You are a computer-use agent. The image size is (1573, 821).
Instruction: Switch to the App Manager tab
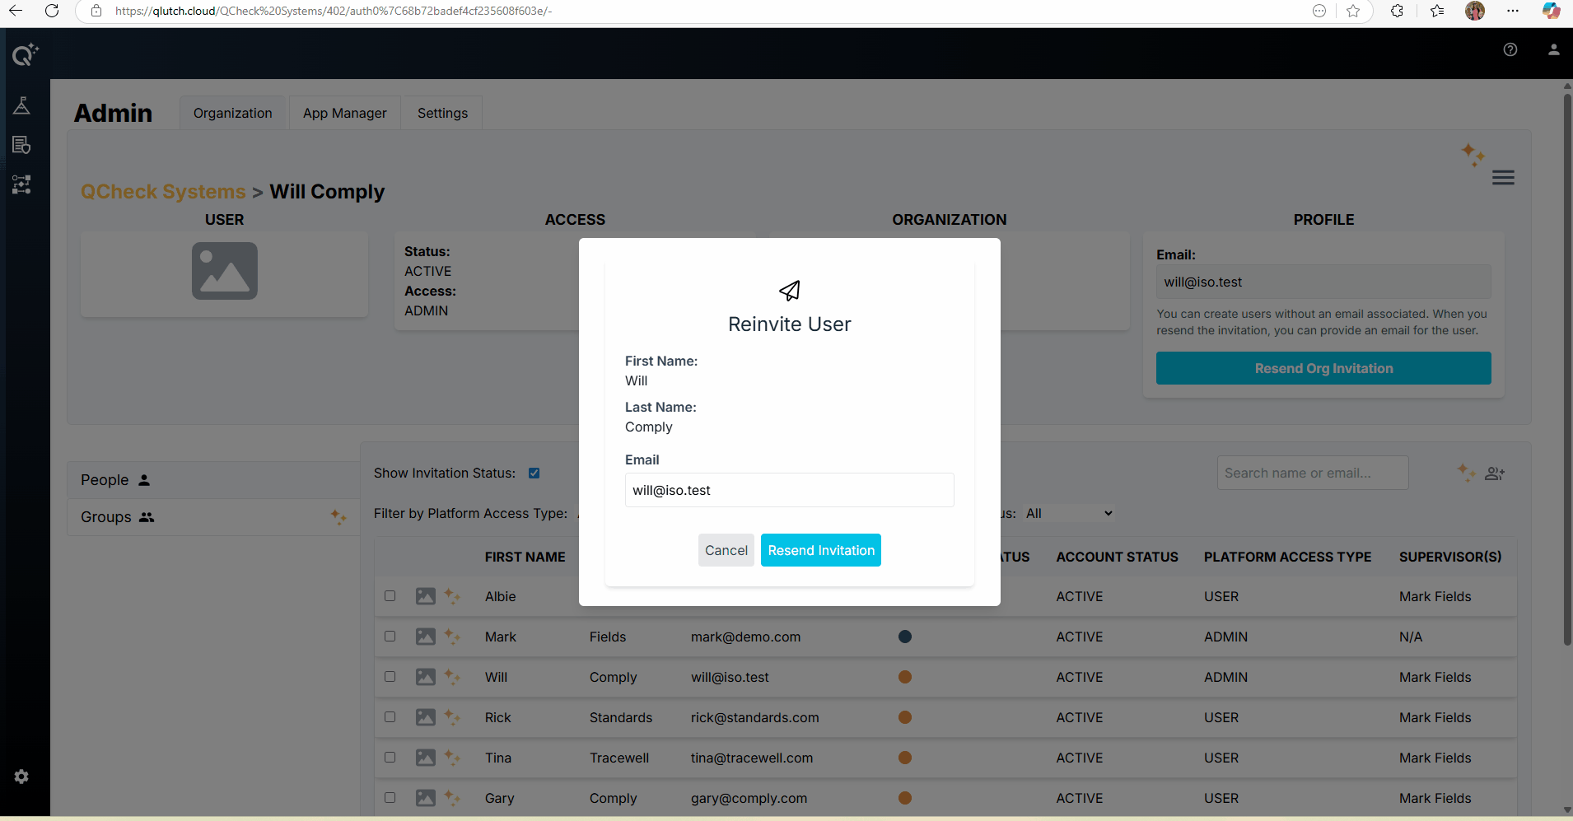[x=344, y=114]
